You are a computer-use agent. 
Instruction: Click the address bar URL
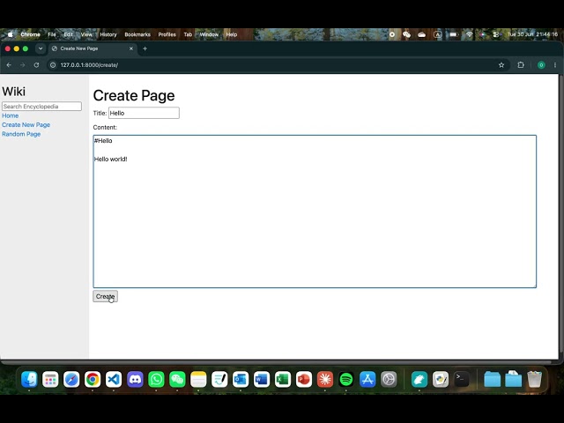tap(89, 65)
